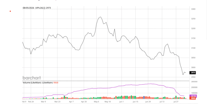Viewport: 207px width, 104px height.
Task: Click the Jun 1 date label
Action: pyautogui.click(x=121, y=102)
